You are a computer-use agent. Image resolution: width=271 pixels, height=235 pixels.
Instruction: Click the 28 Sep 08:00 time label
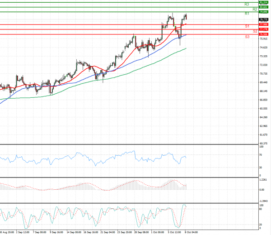pos(141,232)
